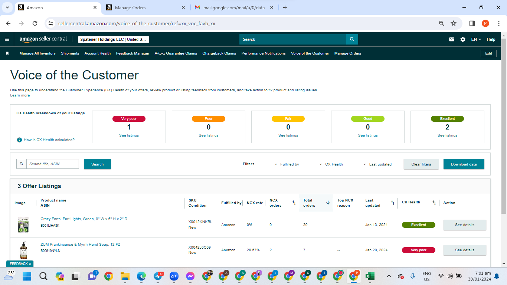Screen dimensions: 507x285
Task: Open Chargeback Claims in the nav bar
Action: 219,53
